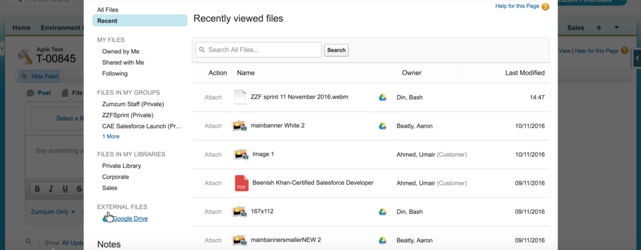Open the Private Library
Viewport: 641px width, 250px height.
pyautogui.click(x=121, y=166)
